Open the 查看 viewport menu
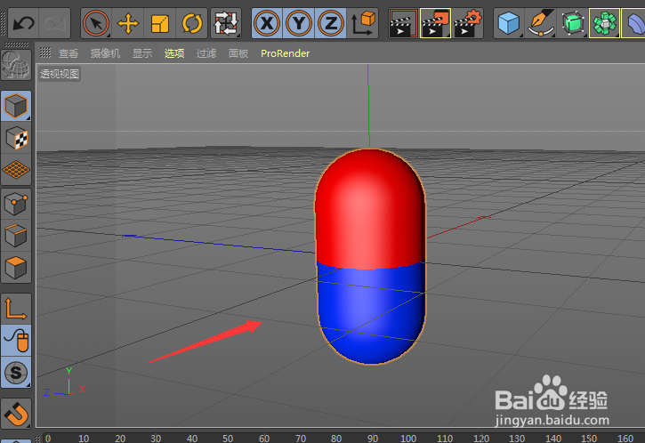Image resolution: width=645 pixels, height=443 pixels. [x=69, y=53]
